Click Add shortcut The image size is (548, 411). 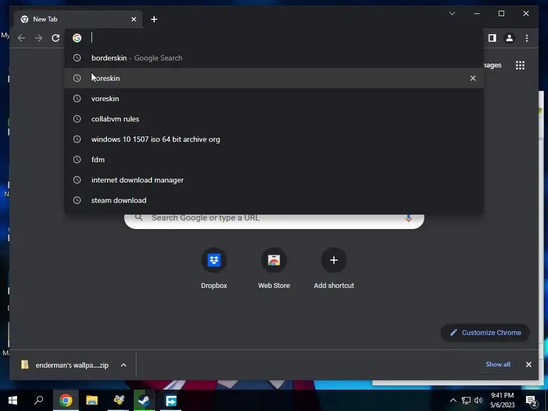334,269
